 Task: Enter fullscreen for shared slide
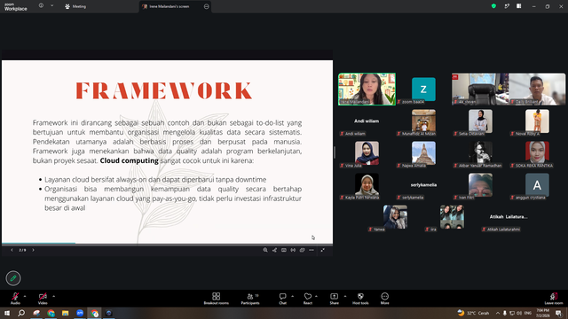pos(323,250)
